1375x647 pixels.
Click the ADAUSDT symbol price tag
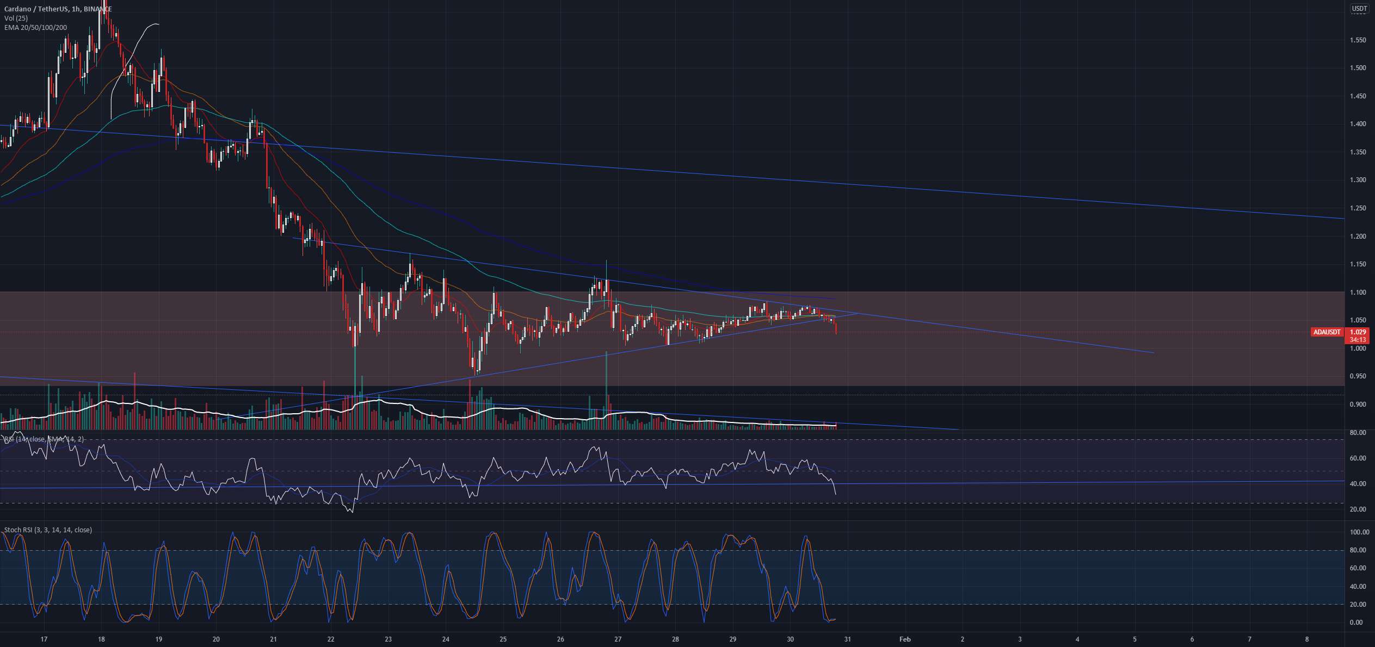[1327, 332]
